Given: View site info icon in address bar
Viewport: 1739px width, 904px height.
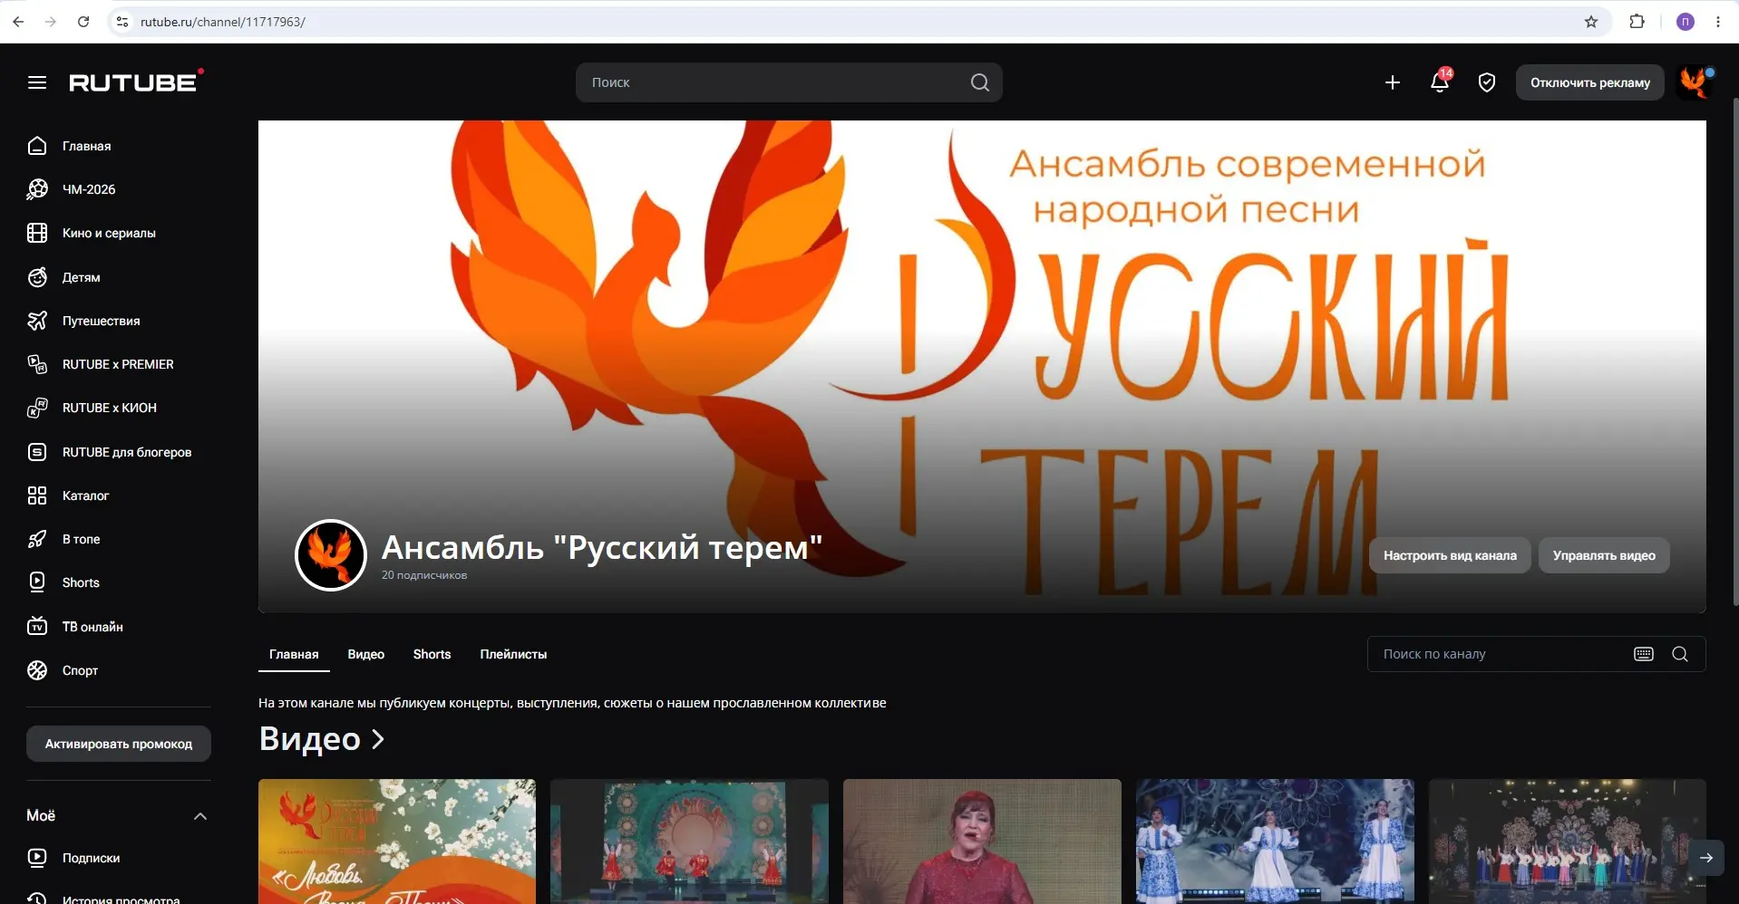Looking at the screenshot, I should [x=122, y=22].
